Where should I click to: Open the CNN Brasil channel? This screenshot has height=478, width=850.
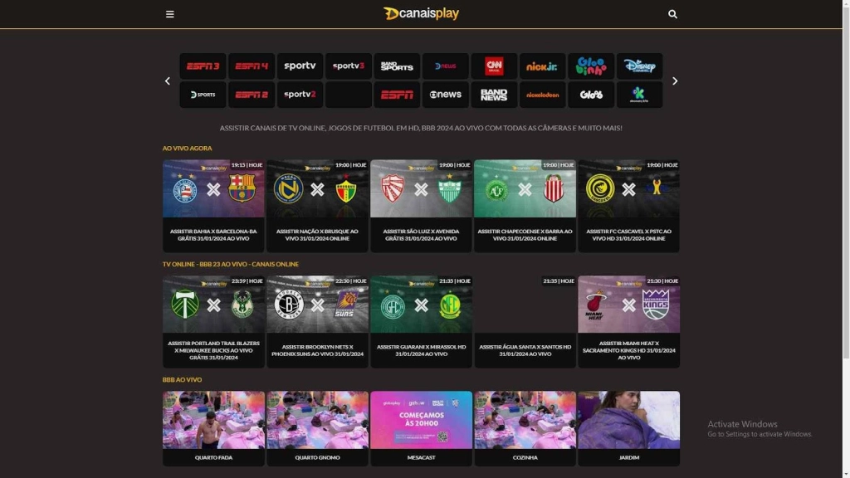pos(494,66)
